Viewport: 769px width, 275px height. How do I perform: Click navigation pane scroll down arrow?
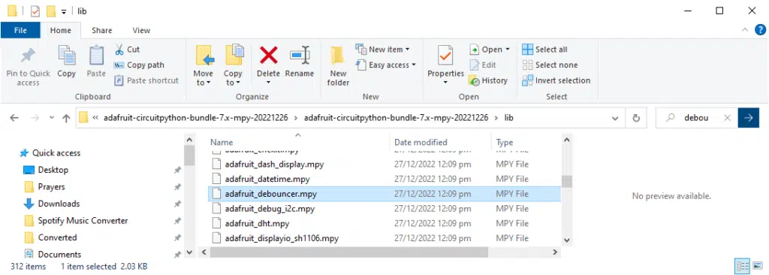(x=189, y=252)
